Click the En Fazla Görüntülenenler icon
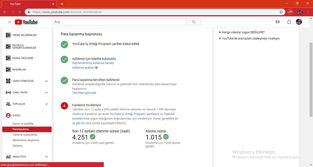313x167 pixels. pyautogui.click(x=8, y=46)
